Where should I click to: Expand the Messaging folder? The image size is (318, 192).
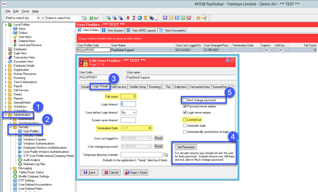point(11,168)
